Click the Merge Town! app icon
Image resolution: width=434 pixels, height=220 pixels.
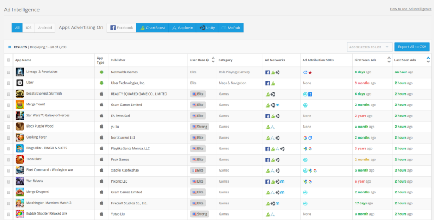coord(20,105)
